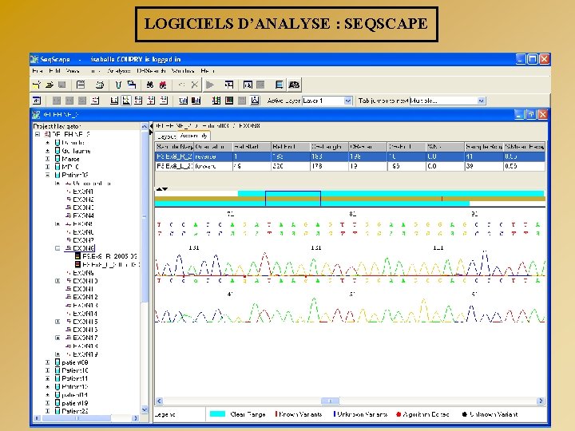Click the electropherogram scrollbar right arrow

point(541,401)
